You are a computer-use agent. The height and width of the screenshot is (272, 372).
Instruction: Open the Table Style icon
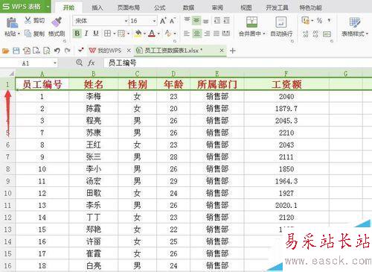click(x=354, y=22)
